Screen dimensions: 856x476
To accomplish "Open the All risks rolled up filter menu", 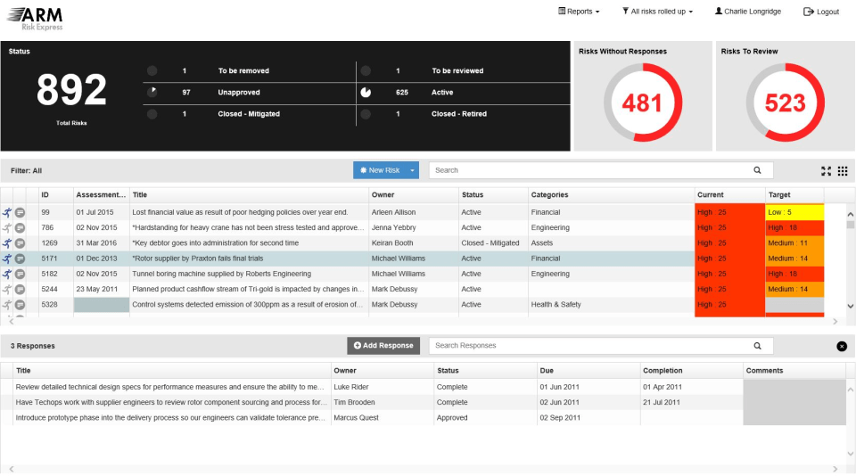I will (x=657, y=12).
